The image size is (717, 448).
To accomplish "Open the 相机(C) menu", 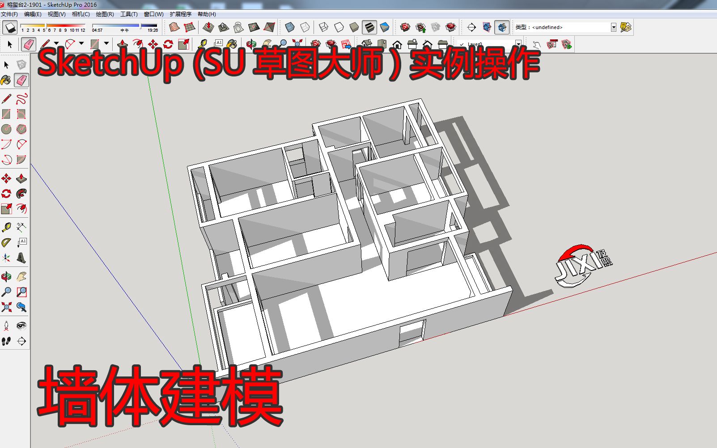I will coord(81,14).
